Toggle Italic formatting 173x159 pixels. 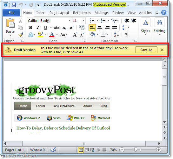pos(38,28)
